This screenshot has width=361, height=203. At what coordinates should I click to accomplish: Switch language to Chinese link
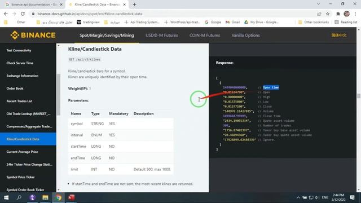click(339, 35)
